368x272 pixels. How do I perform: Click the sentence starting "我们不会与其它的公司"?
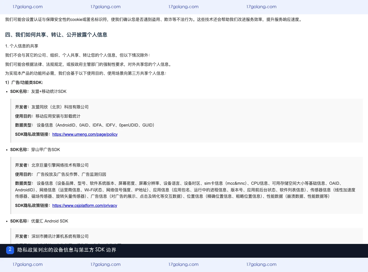tap(78, 55)
